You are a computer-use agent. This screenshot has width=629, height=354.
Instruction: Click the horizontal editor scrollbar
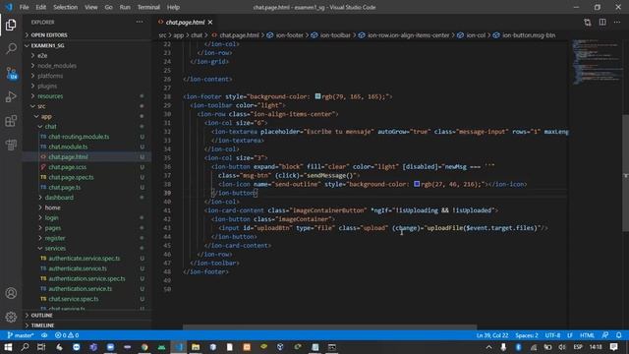pos(330,327)
